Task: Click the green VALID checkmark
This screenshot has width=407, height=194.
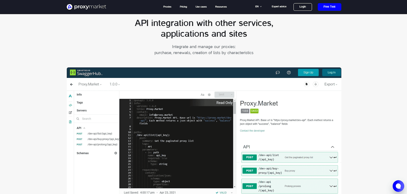Action: tap(217, 193)
